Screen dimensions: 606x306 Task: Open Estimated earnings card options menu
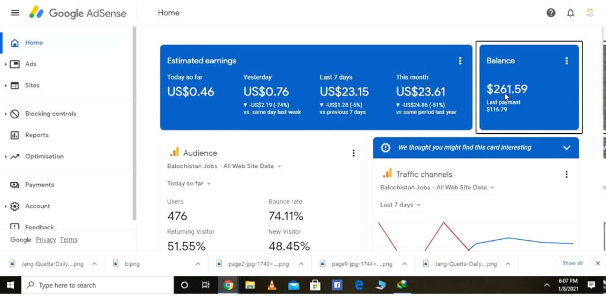[x=460, y=60]
